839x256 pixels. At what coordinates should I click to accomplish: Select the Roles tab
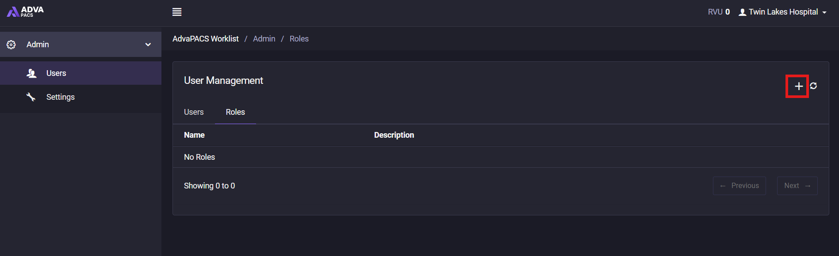tap(235, 112)
